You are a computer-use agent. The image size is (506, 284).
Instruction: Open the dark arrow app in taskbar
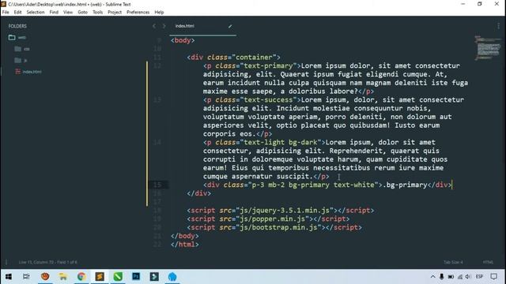tap(154, 277)
